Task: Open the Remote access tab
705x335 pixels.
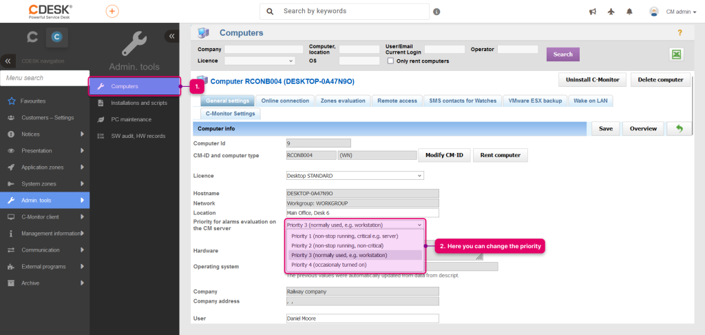Action: (x=397, y=101)
